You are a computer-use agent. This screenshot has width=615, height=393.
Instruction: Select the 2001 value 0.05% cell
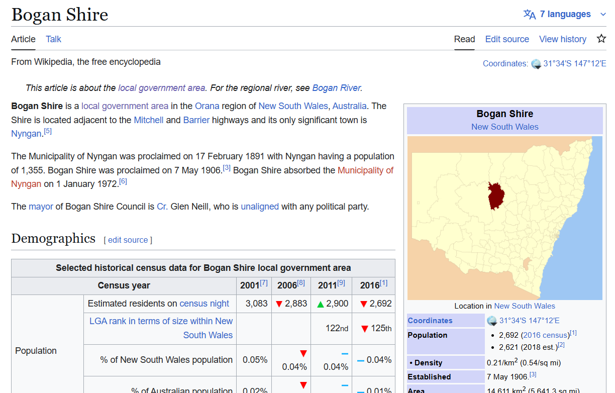(254, 360)
